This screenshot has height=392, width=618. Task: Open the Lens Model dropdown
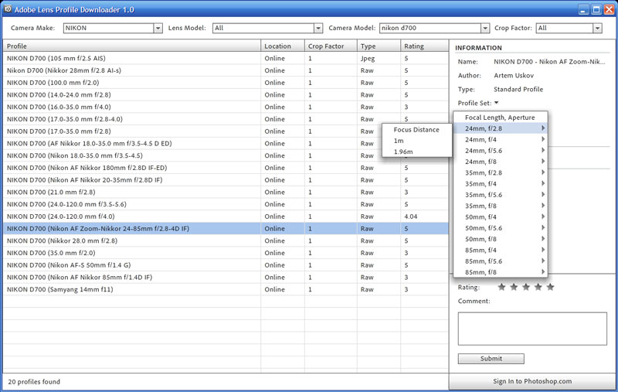(267, 28)
